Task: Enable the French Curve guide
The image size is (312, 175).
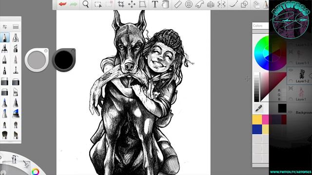Action: (x=199, y=4)
